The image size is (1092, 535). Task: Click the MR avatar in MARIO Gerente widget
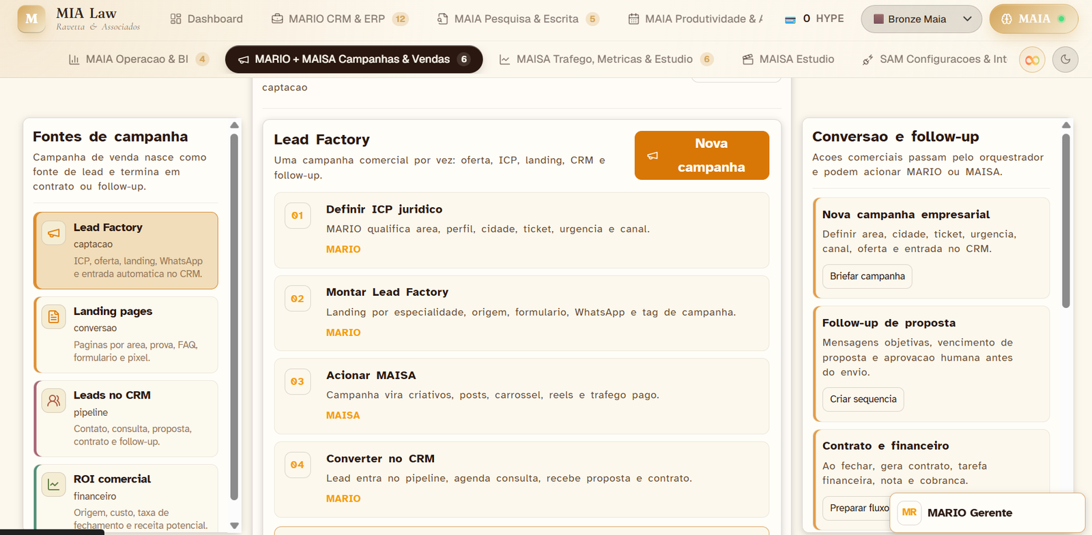909,513
